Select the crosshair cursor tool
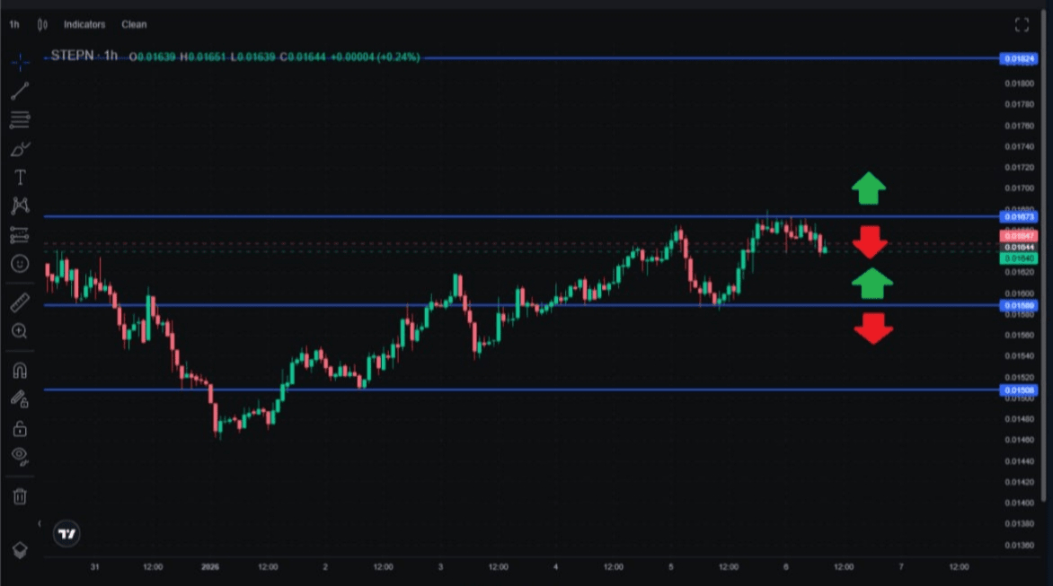The height and width of the screenshot is (586, 1053). [20, 62]
